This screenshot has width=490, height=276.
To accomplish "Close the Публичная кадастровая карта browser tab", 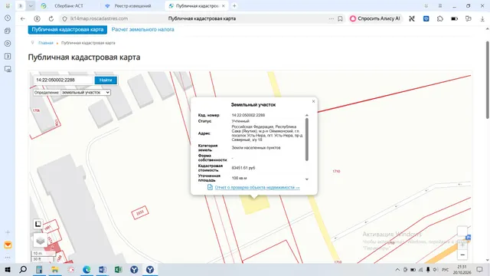I will [x=224, y=6].
